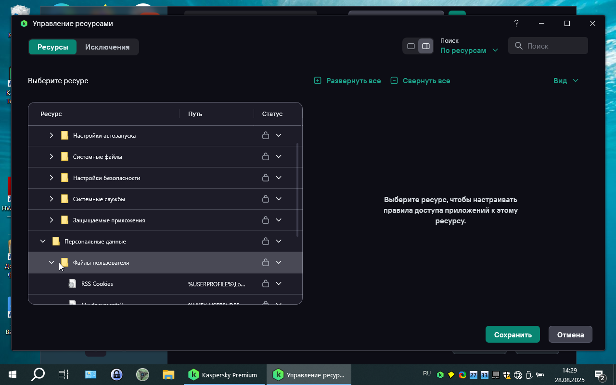Image resolution: width=616 pixels, height=385 pixels.
Task: Click lock icon for Настройки безопасности
Action: (265, 178)
